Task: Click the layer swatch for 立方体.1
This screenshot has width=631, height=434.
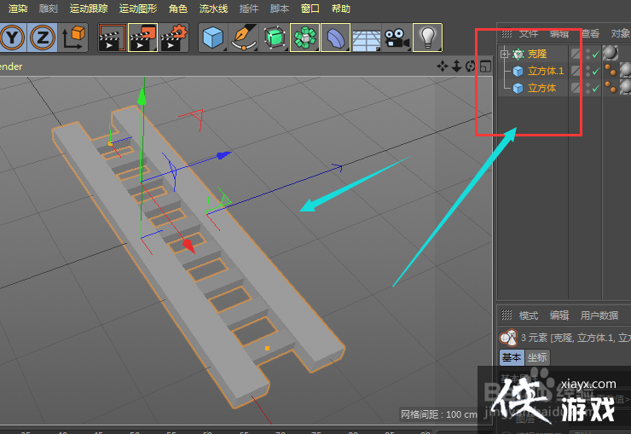Action: tap(576, 71)
